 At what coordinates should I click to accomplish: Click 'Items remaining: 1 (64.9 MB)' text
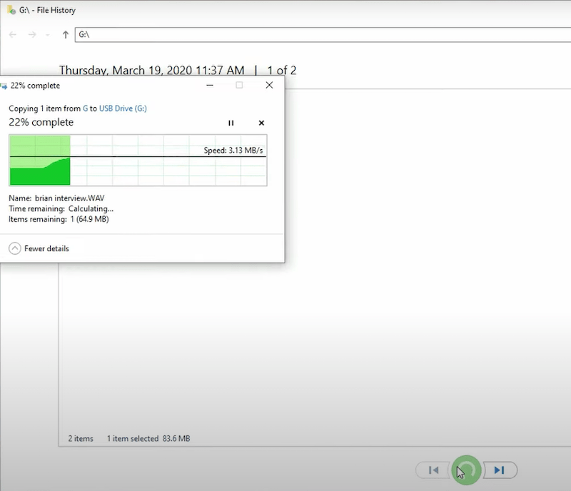59,219
